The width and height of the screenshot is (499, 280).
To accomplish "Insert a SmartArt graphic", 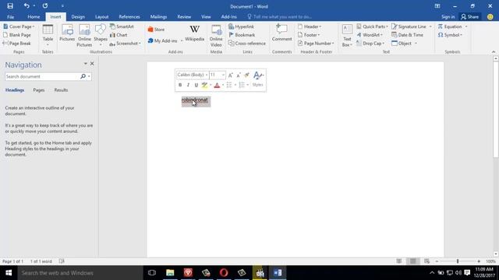I will tap(122, 26).
